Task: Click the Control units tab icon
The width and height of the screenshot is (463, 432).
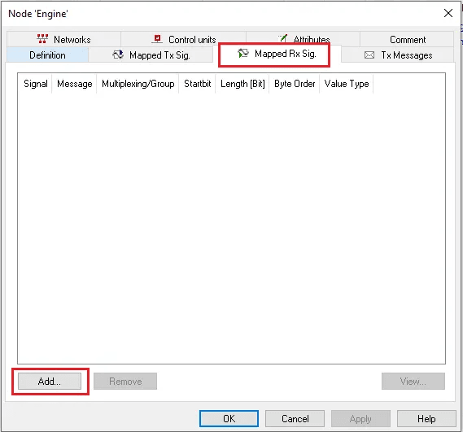Action: [x=157, y=39]
